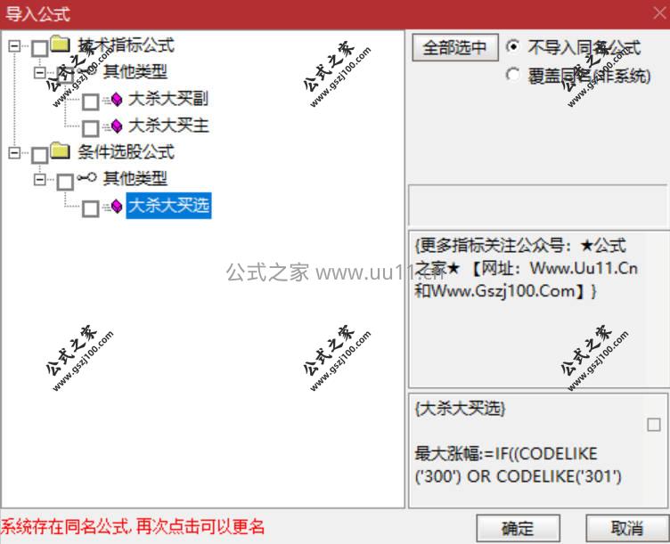Screen dimensions: 670x544
Task: Click the empty field above the description box
Action: (537, 205)
